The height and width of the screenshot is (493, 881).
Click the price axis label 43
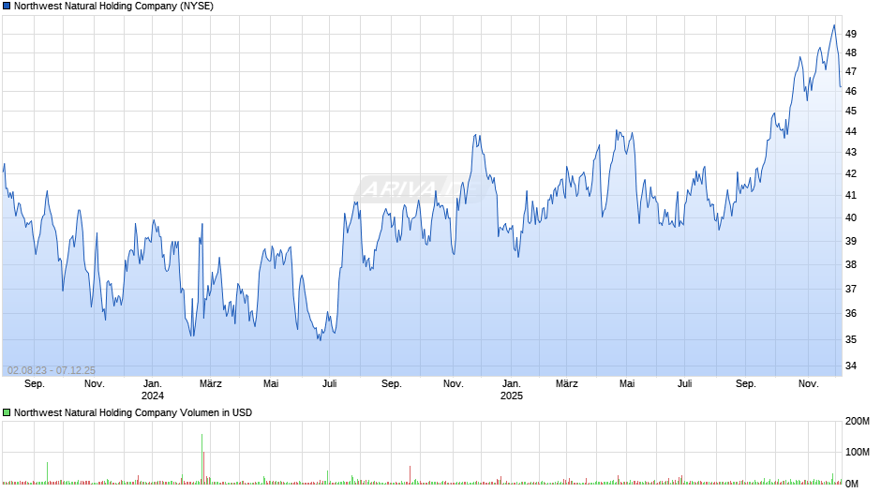pos(851,153)
